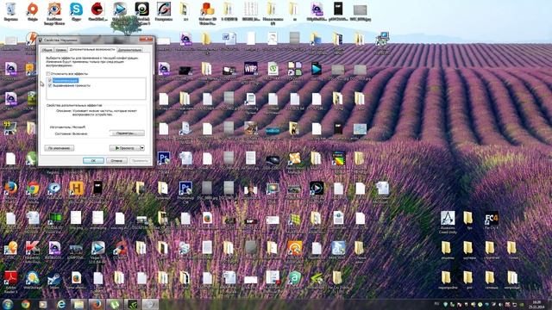Launch the Origin desktop shortcut
Screen dimensions: 552x310
(x=33, y=11)
